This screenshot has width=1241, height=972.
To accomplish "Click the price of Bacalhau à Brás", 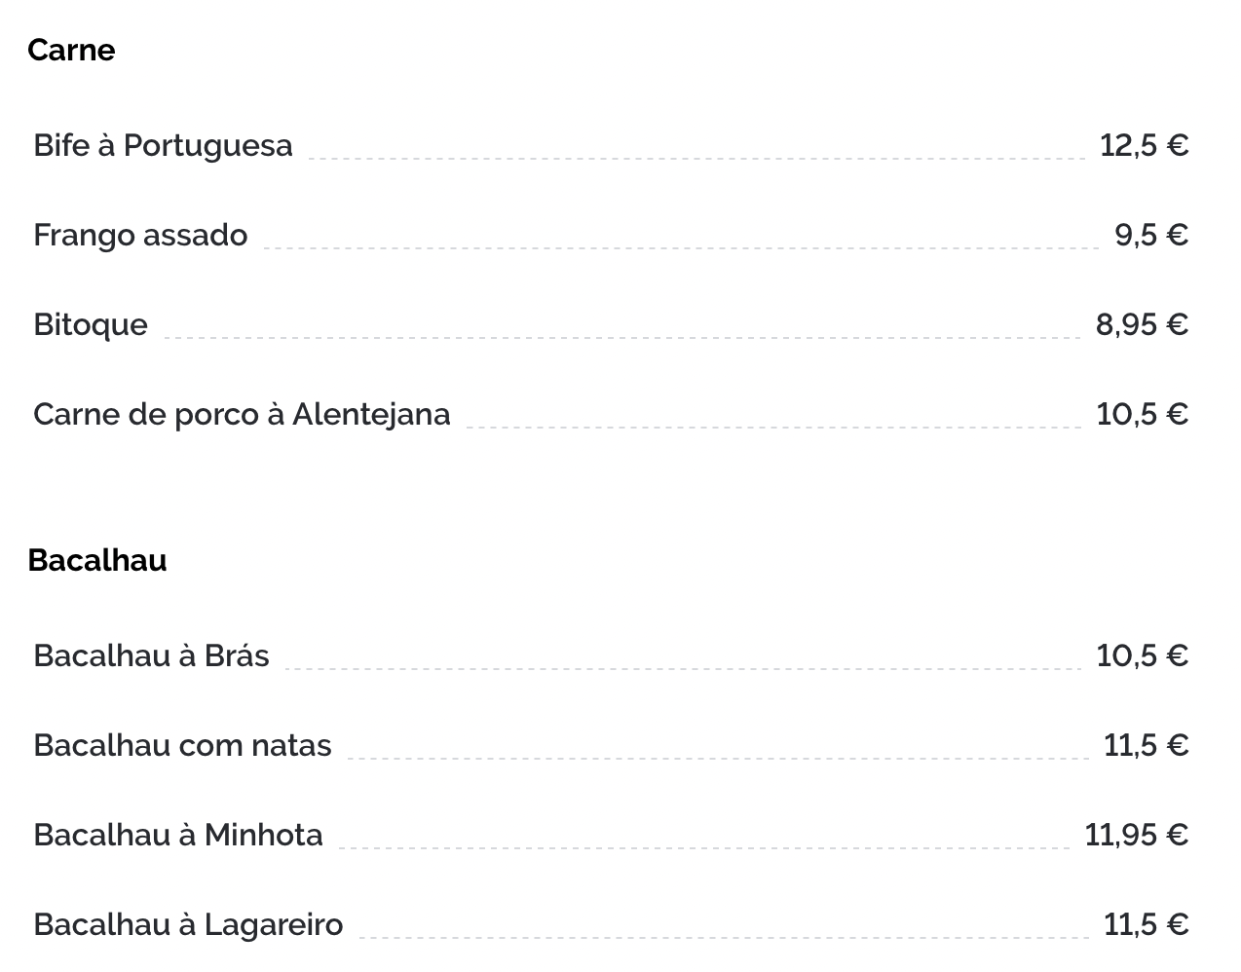I will tap(1142, 655).
